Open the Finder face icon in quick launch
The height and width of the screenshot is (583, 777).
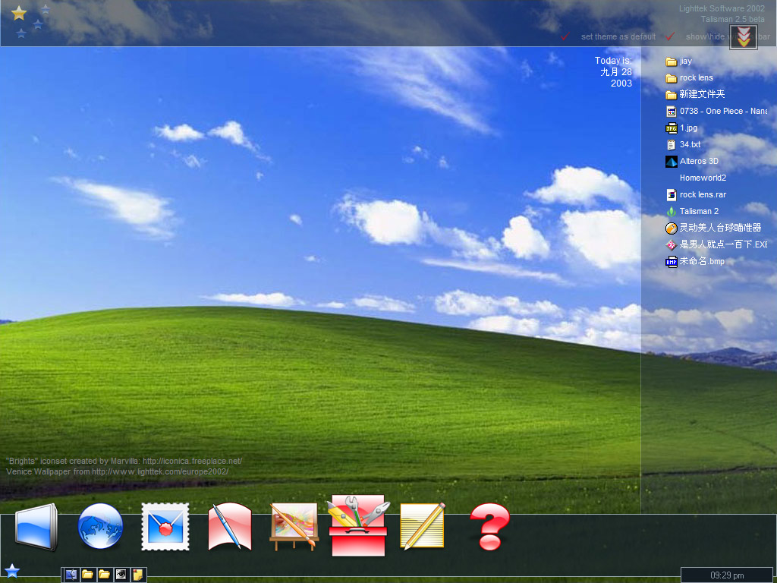[x=71, y=575]
